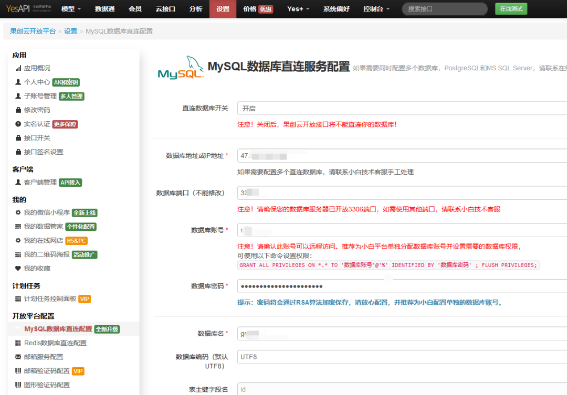
Task: Click the envelope icon beside 邮箱服务配置
Action: click(18, 357)
